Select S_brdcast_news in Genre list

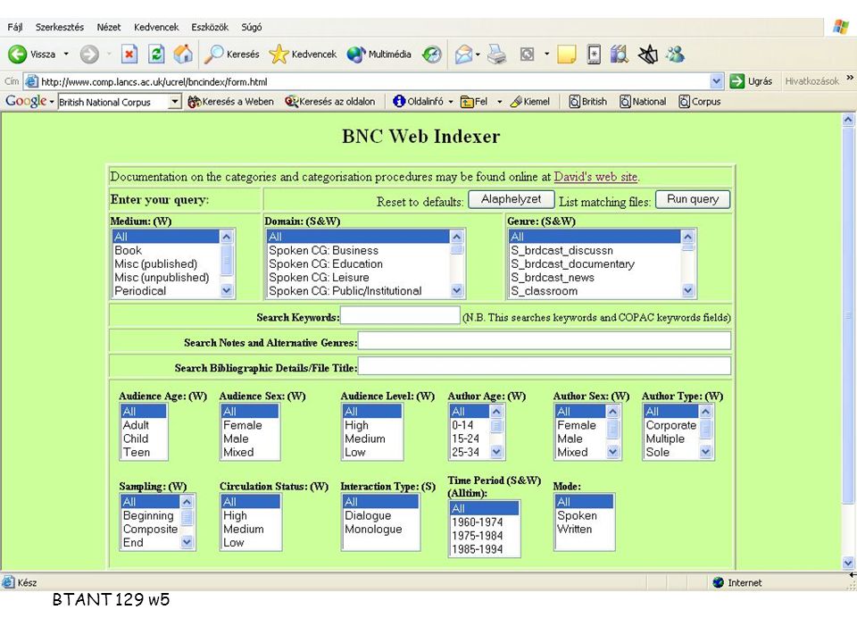[595, 277]
